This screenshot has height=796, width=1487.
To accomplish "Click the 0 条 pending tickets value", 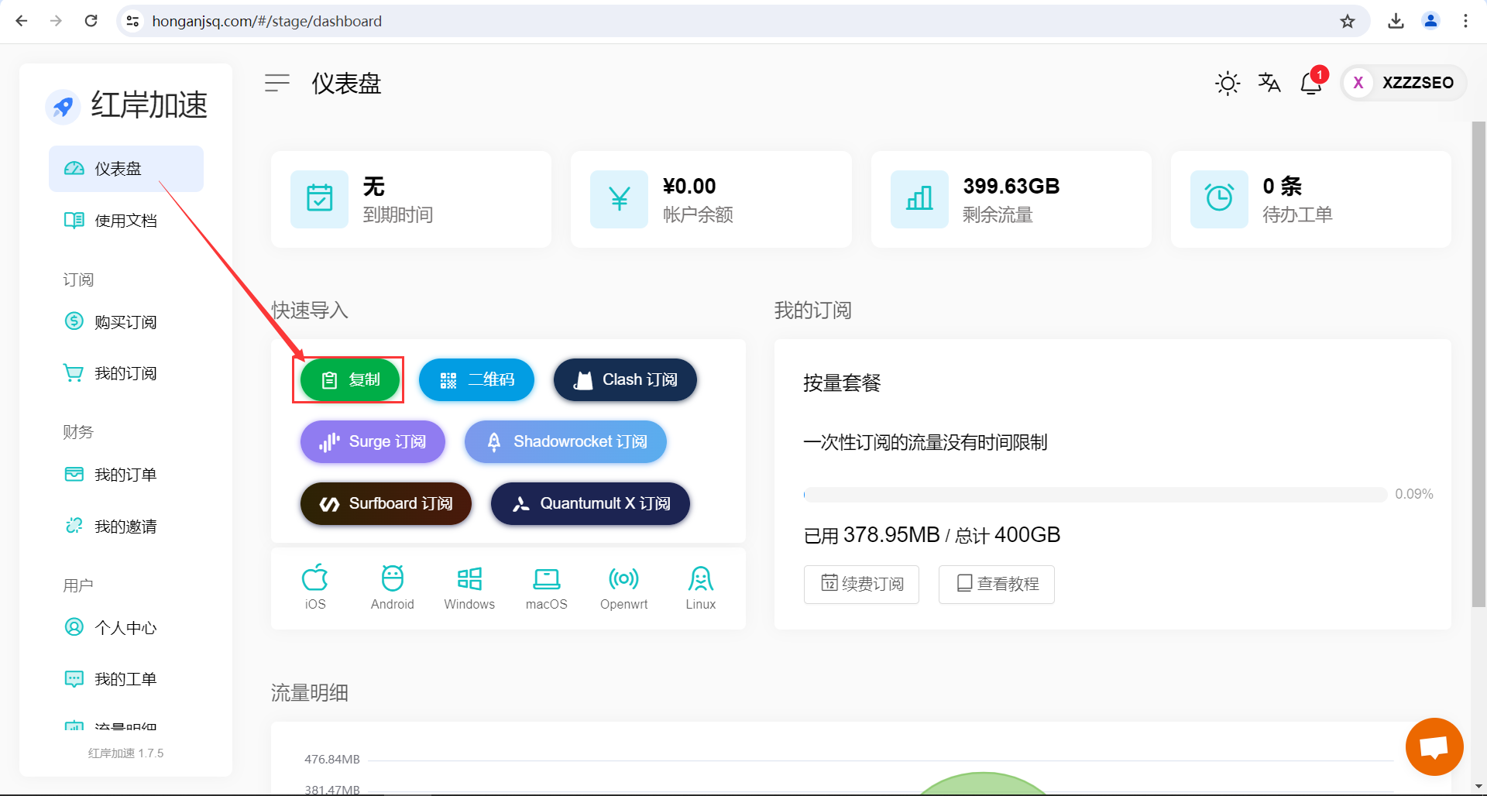I will [1282, 186].
